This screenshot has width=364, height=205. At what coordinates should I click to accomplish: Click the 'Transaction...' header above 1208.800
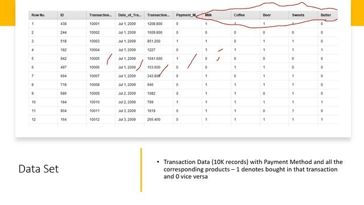coord(159,15)
